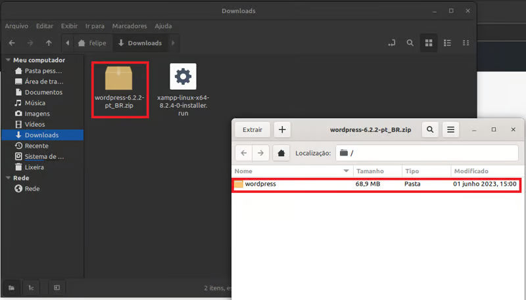Collapse the Rede sidebar section
Viewport: 526px width, 300px height.
[x=7, y=178]
